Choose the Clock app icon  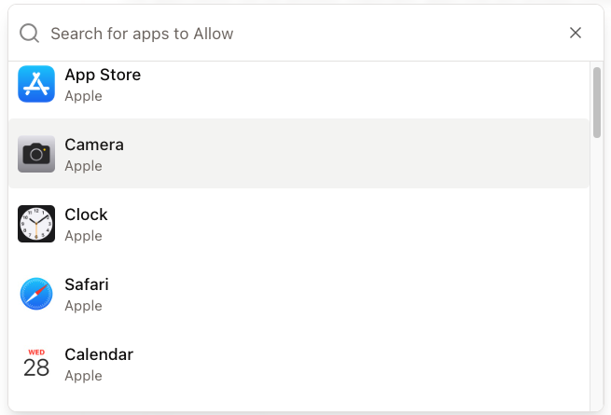(x=36, y=224)
